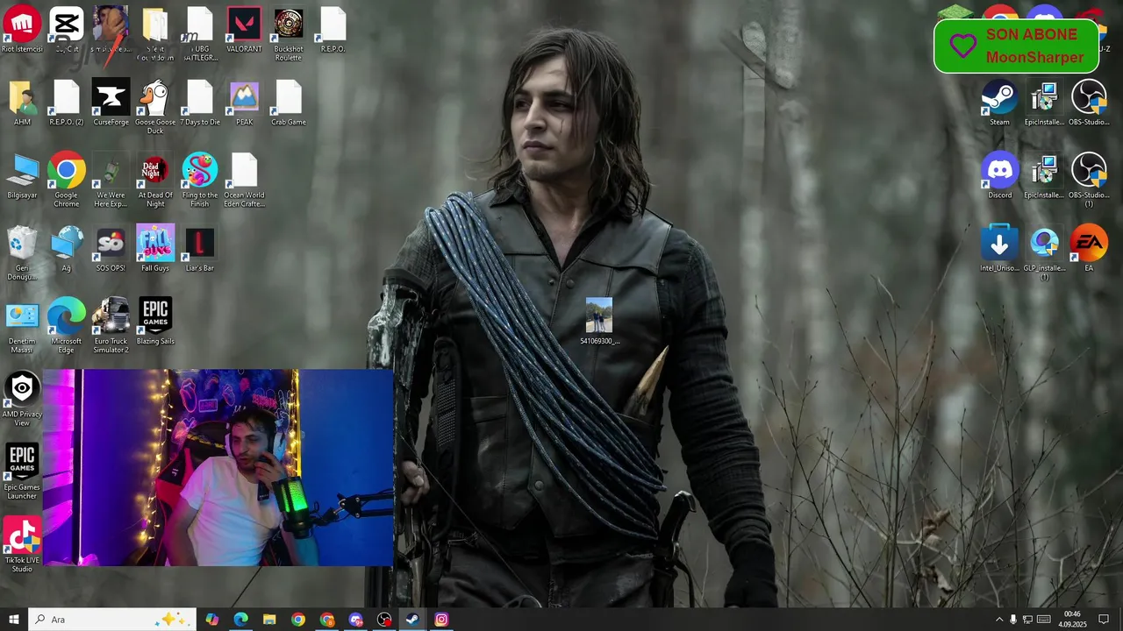Switch to Discord on the taskbar
1123x631 pixels.
(355, 620)
